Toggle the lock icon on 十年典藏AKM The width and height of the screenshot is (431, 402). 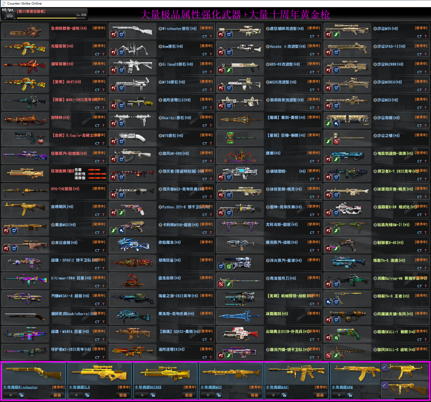pos(350,395)
